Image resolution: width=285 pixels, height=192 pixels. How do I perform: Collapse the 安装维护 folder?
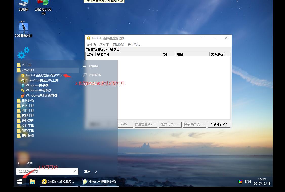click(28, 70)
